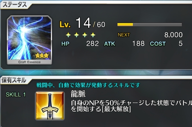Click the three gold stars on card

click(42, 56)
